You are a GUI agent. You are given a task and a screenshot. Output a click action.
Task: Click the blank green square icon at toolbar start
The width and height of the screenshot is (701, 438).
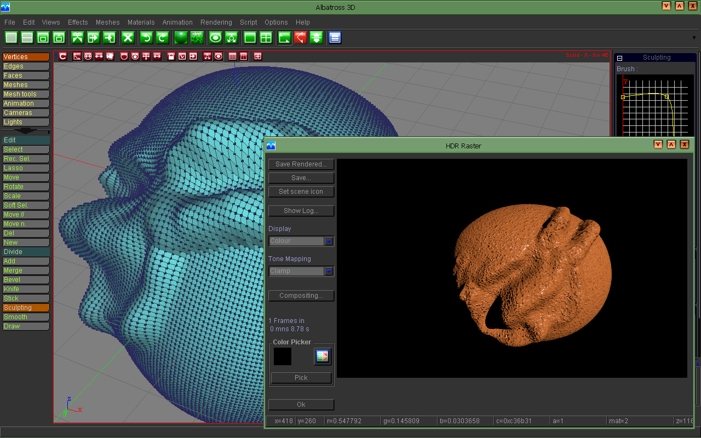(11, 38)
